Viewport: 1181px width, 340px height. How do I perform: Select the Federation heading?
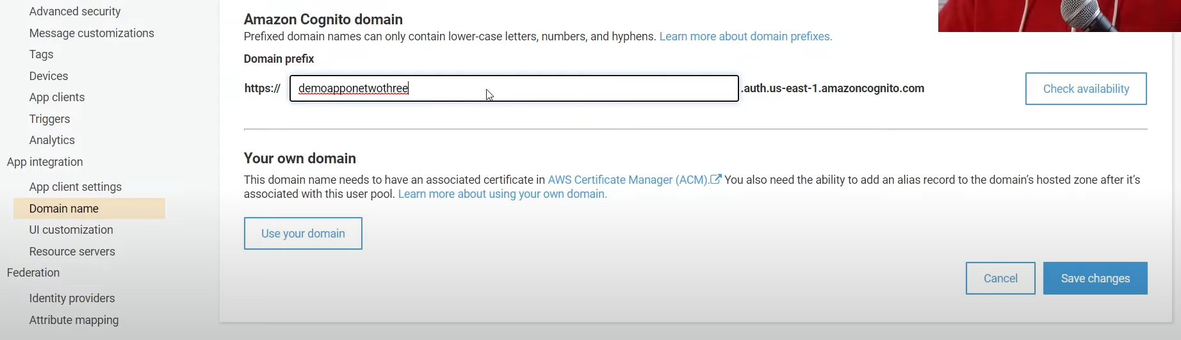coord(33,273)
